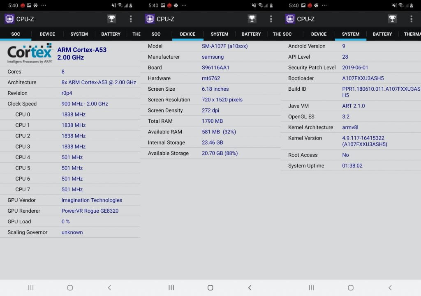
Task: Select the SYSTEM tab in the right screen
Action: coord(351,34)
